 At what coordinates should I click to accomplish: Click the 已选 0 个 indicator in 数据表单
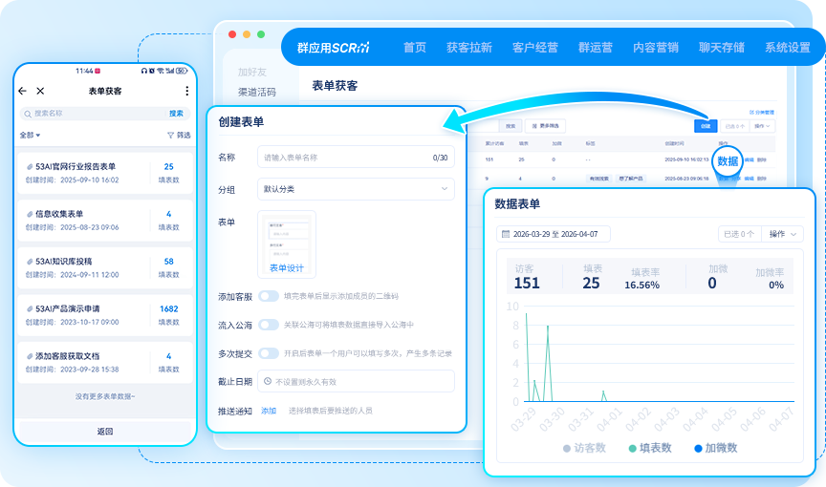740,234
